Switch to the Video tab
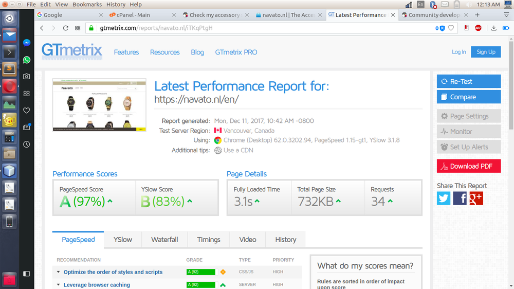 coord(248,240)
